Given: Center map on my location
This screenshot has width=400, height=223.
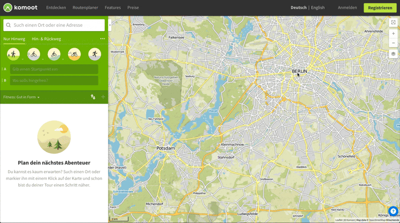Looking at the screenshot, I should pos(393,22).
